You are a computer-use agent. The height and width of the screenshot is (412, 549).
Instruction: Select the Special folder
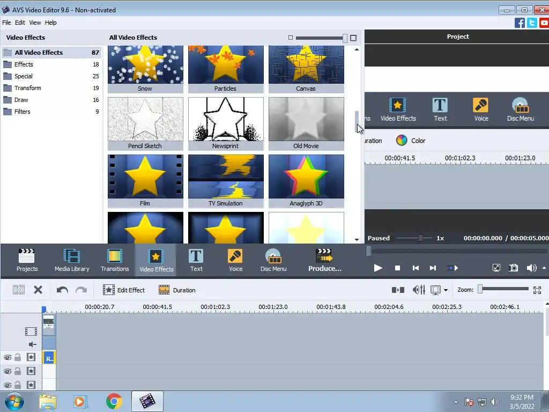pos(51,76)
